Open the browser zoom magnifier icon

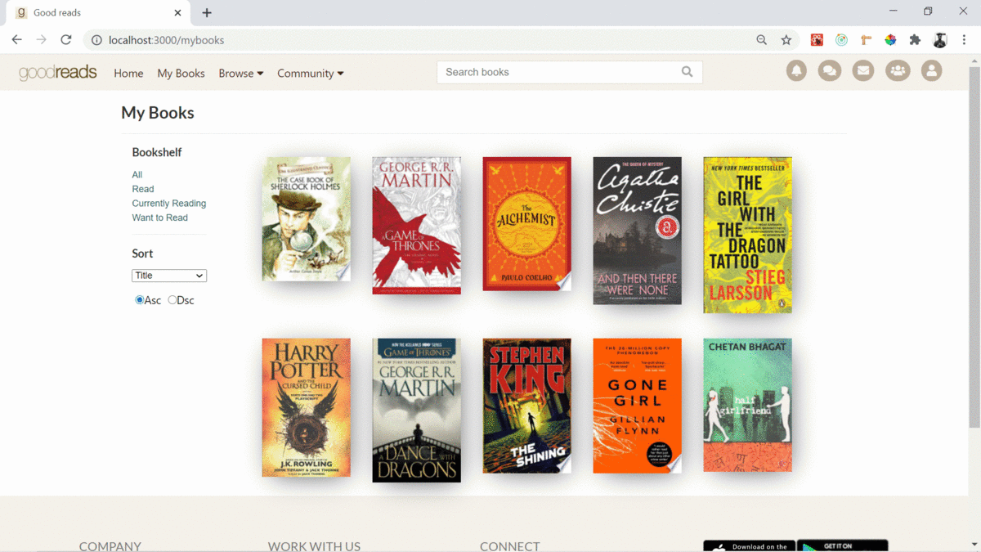pos(761,40)
